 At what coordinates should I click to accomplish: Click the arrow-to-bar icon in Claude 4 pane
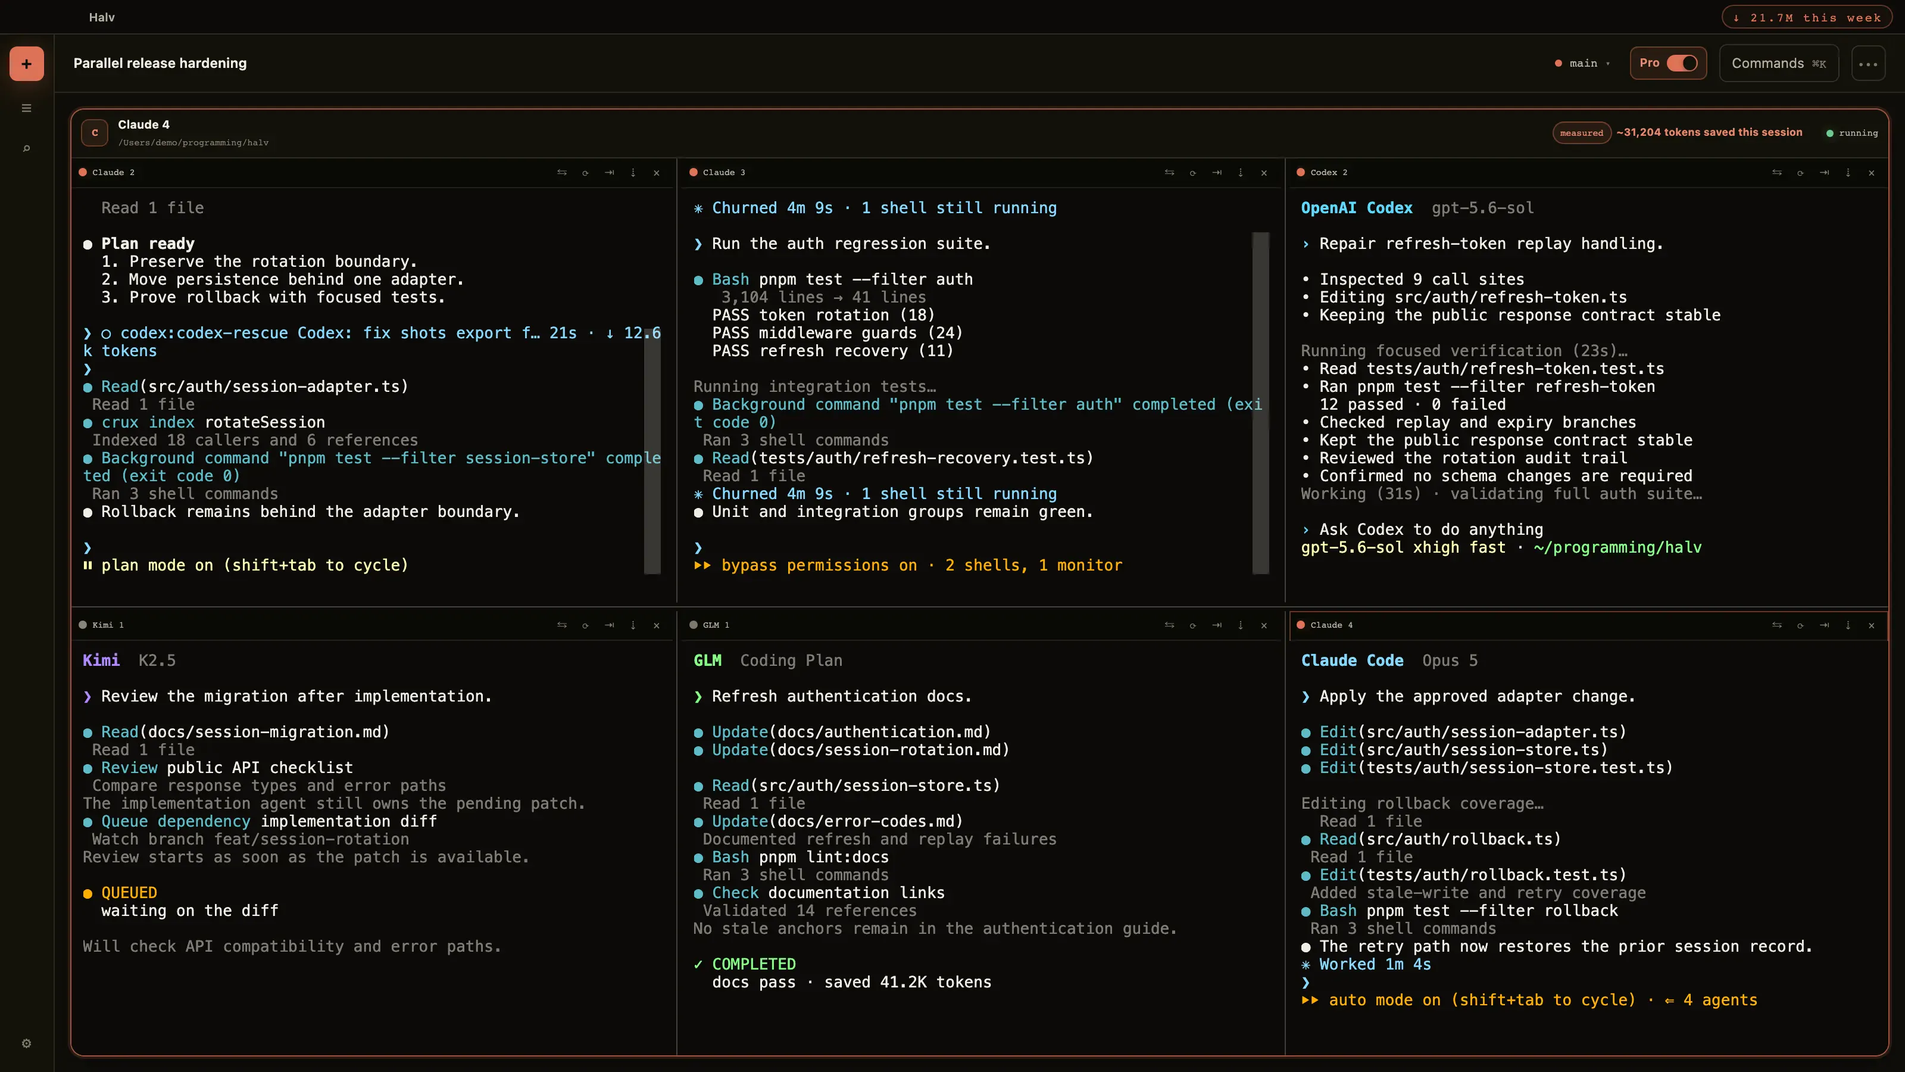1825,625
